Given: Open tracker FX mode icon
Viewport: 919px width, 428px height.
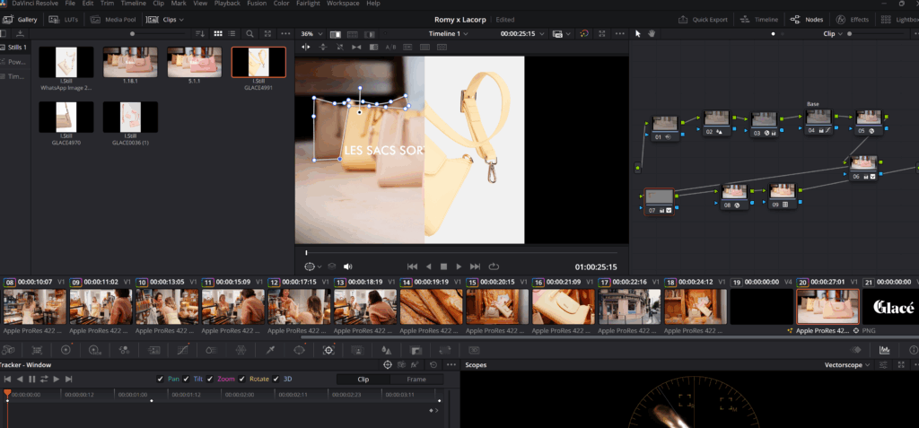Looking at the screenshot, I should pos(415,364).
